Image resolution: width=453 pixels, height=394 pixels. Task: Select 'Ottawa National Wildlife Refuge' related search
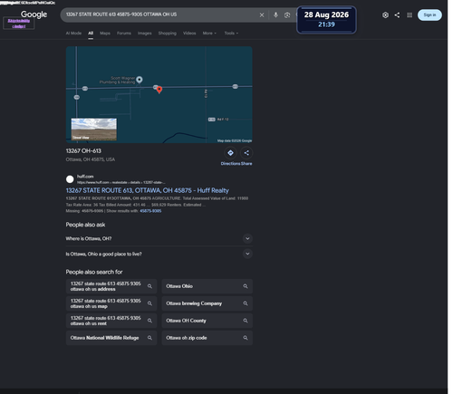click(111, 338)
